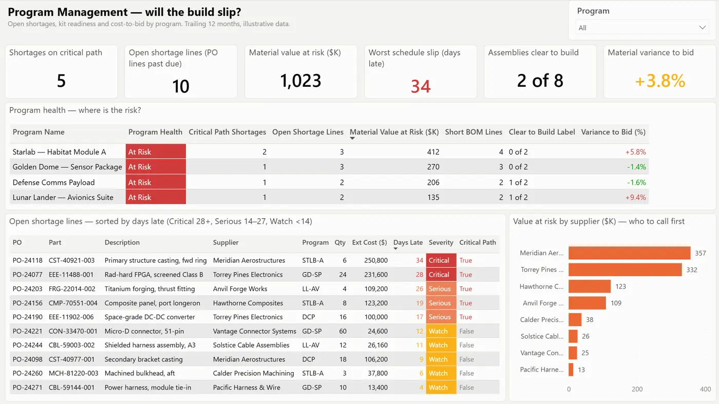Click PO-24271 in shortage table

tap(28, 388)
